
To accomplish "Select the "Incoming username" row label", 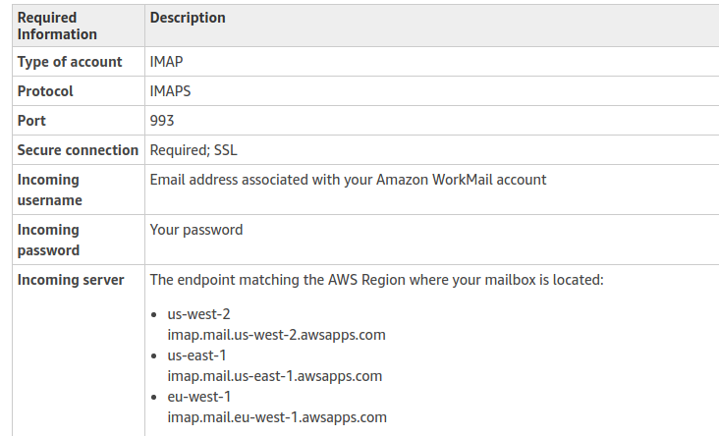I will (49, 190).
